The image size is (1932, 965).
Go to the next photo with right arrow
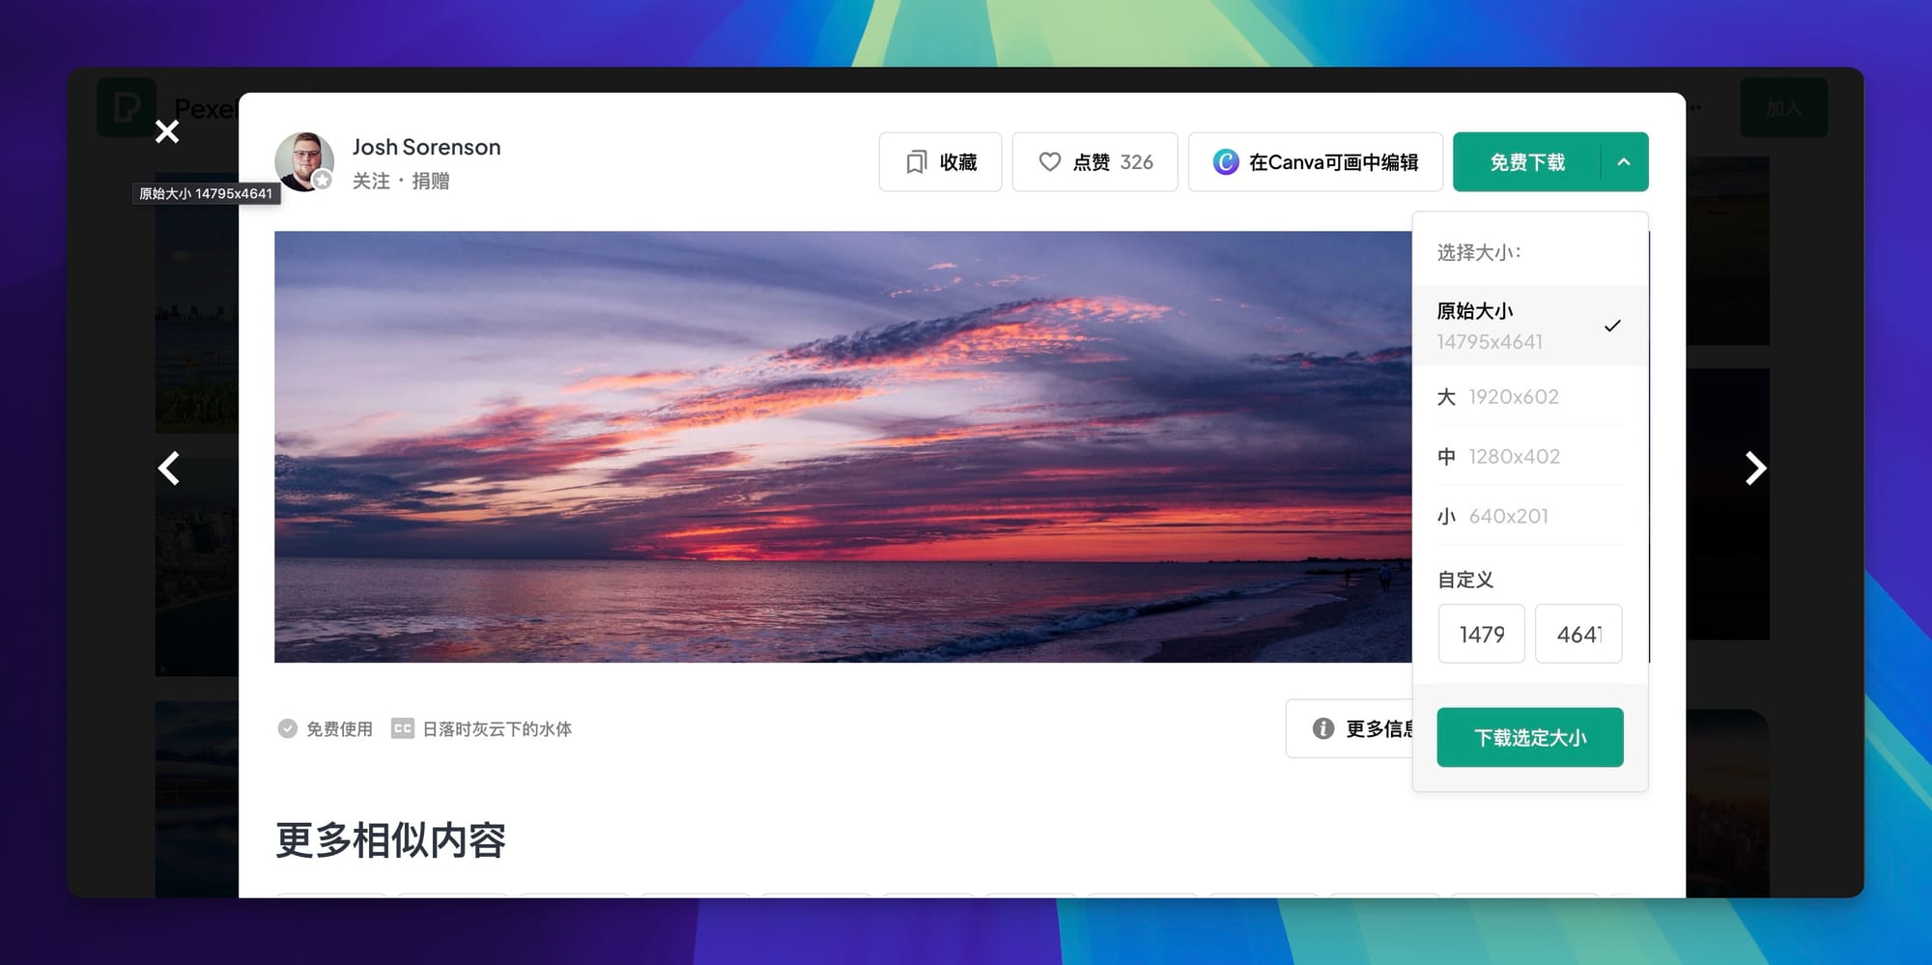(1755, 468)
